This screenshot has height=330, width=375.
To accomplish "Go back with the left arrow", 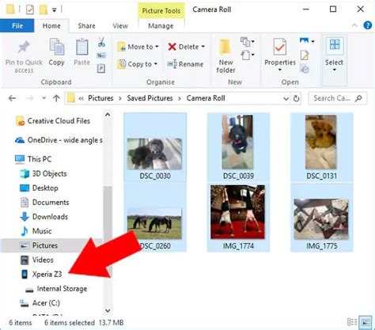I will (12, 98).
